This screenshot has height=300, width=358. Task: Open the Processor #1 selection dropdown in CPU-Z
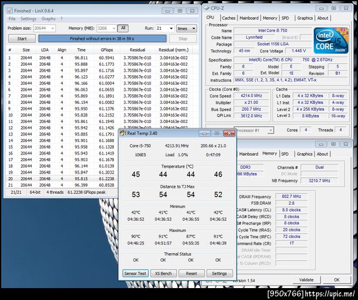point(270,131)
